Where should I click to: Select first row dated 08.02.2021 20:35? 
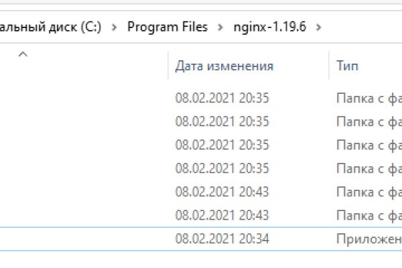(x=222, y=98)
